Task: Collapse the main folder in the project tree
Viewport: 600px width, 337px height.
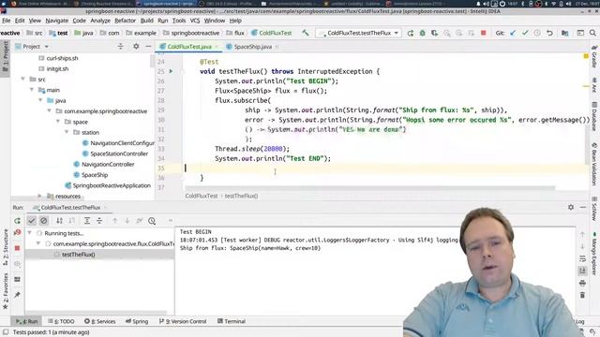Action: point(32,90)
